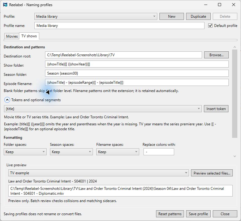
Task: Open the TV example preview dropdown
Action: point(98,173)
